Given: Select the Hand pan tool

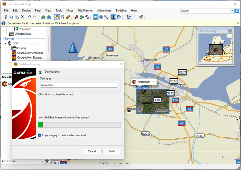Looking at the screenshot, I should (x=57, y=17).
